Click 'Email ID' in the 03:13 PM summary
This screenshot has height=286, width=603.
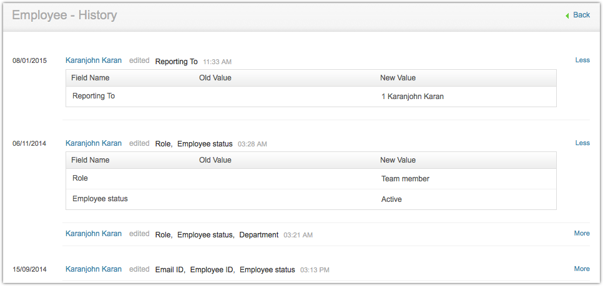pyautogui.click(x=170, y=270)
